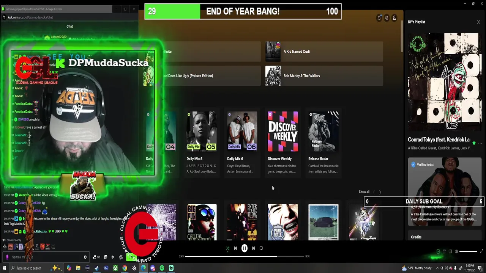Open the Spotify profile avatar menu
Viewport: 486px width, 273px height.
394,18
